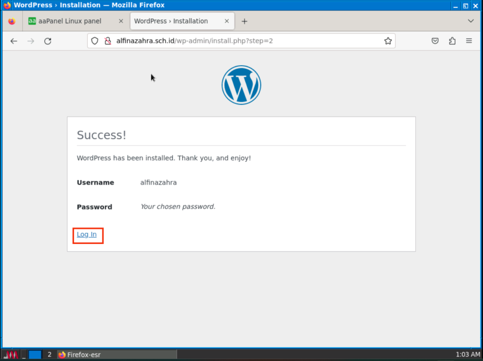Switch to the aaPanel Linux panel tab
Image resolution: width=483 pixels, height=361 pixels.
tap(69, 21)
